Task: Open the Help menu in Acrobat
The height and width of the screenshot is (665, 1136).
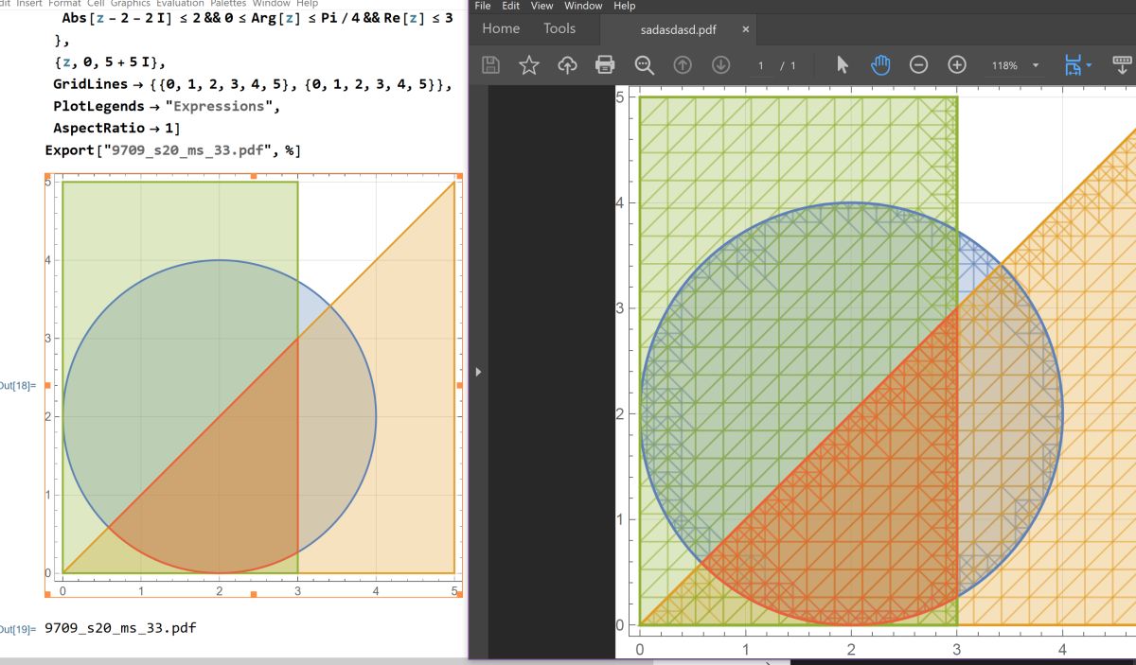Action: 624,6
